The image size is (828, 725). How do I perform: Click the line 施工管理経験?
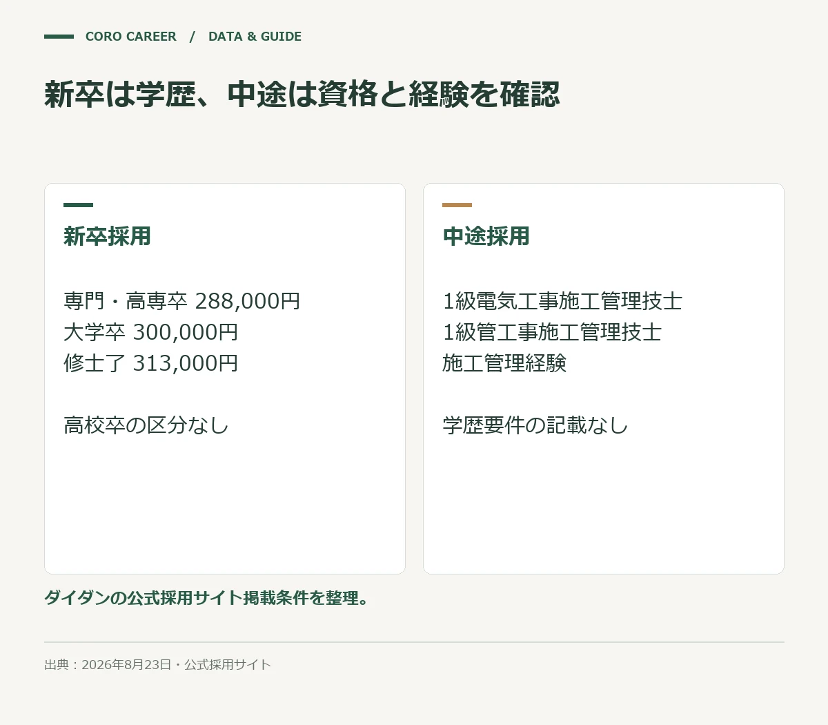(x=504, y=363)
